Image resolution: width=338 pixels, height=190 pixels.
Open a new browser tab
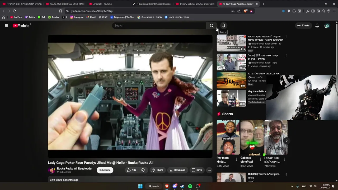[x=263, y=4]
